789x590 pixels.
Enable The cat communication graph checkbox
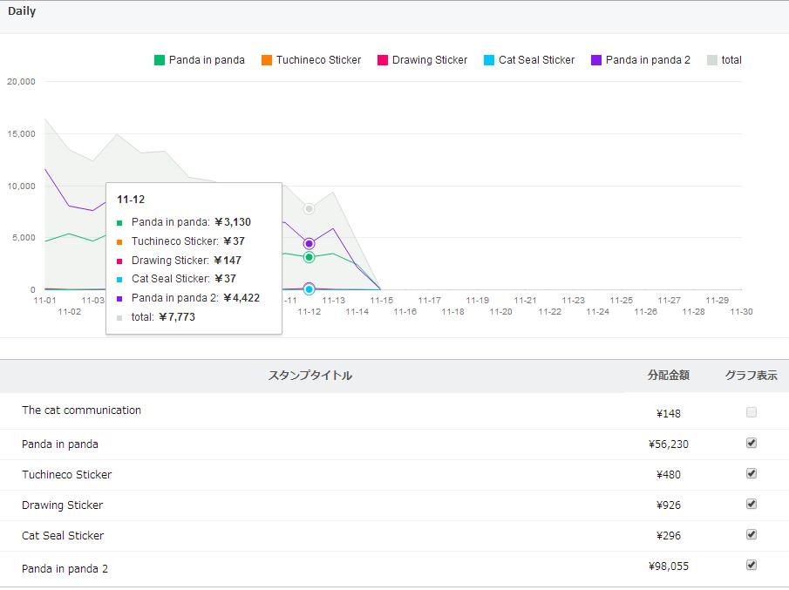click(x=752, y=412)
